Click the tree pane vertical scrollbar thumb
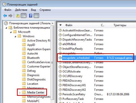The image size is (136, 103). coord(52,62)
